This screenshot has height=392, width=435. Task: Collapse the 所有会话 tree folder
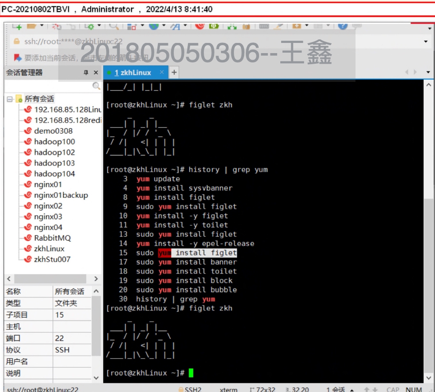9,99
